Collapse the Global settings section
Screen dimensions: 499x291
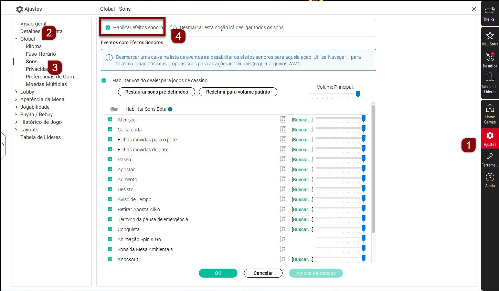click(16, 39)
